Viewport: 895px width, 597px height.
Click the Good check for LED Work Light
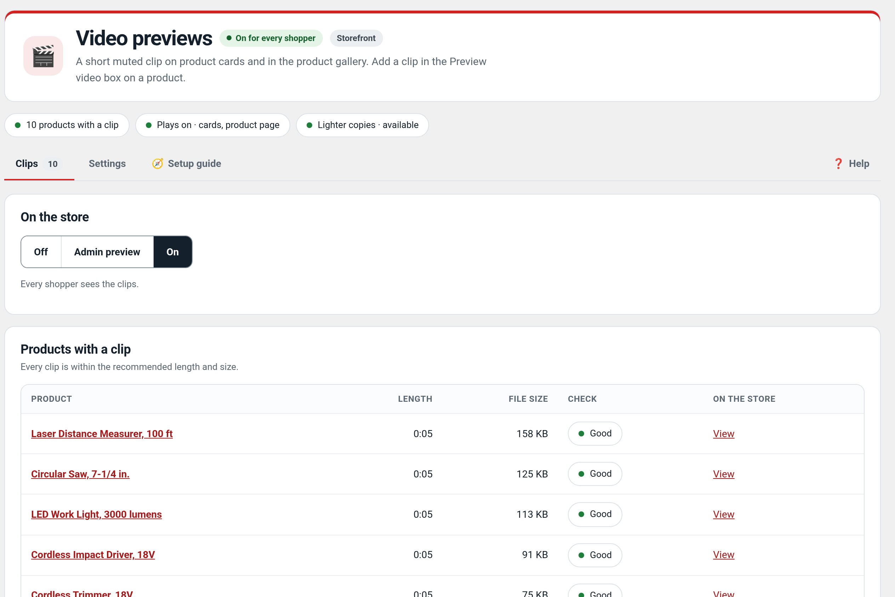point(595,514)
